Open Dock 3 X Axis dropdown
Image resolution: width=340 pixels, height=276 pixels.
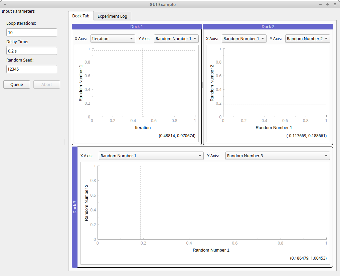click(151, 156)
